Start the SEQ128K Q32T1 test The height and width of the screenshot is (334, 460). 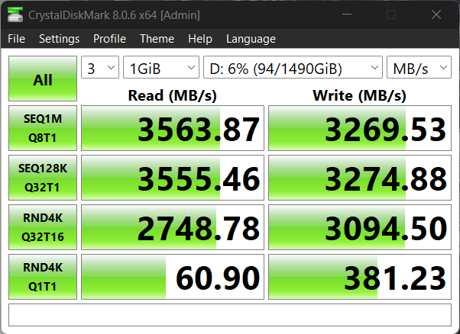click(43, 178)
